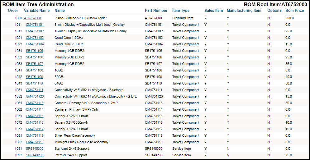Open the SB4751110 variable link

tap(34, 83)
